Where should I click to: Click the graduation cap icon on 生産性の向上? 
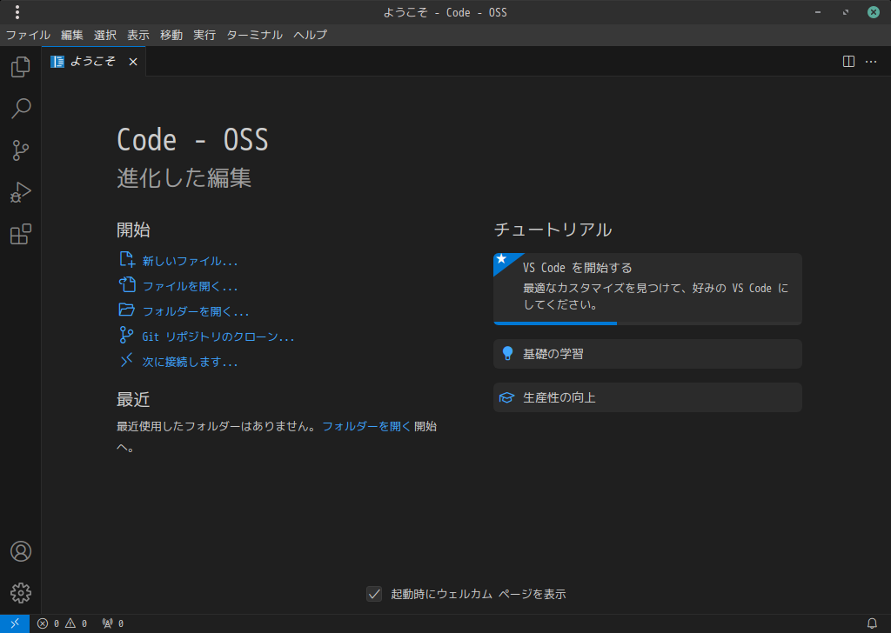coord(507,397)
